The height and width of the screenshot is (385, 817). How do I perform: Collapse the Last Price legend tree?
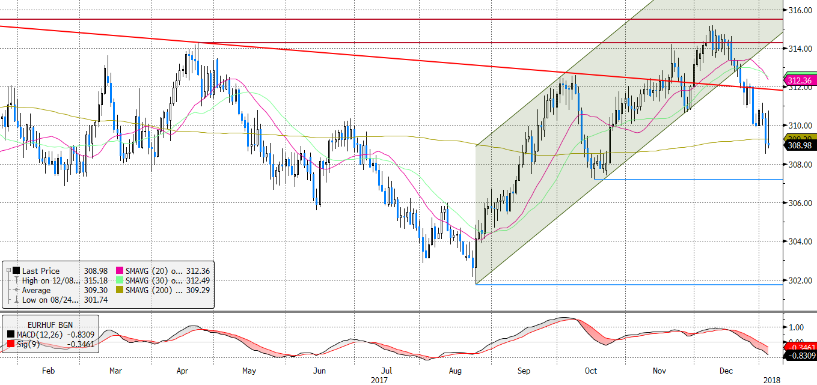point(7,271)
